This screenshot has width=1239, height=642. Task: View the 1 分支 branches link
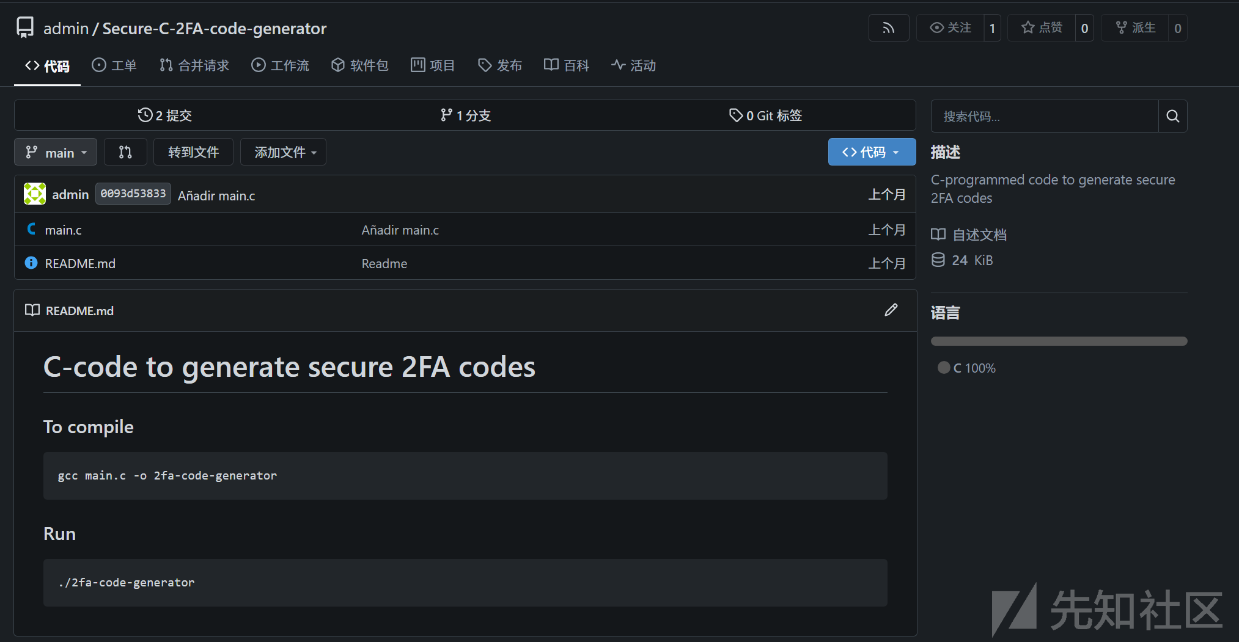click(x=465, y=115)
